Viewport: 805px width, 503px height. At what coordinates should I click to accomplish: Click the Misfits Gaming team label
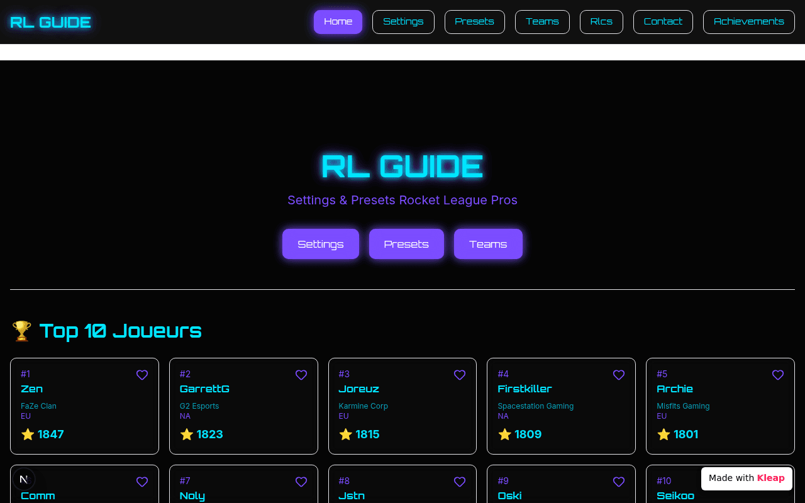click(683, 406)
